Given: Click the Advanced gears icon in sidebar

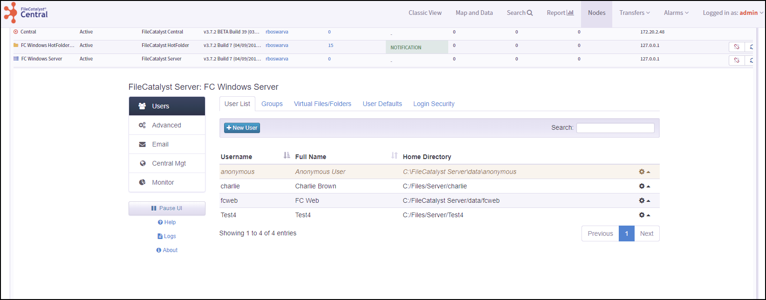Looking at the screenshot, I should (x=142, y=125).
